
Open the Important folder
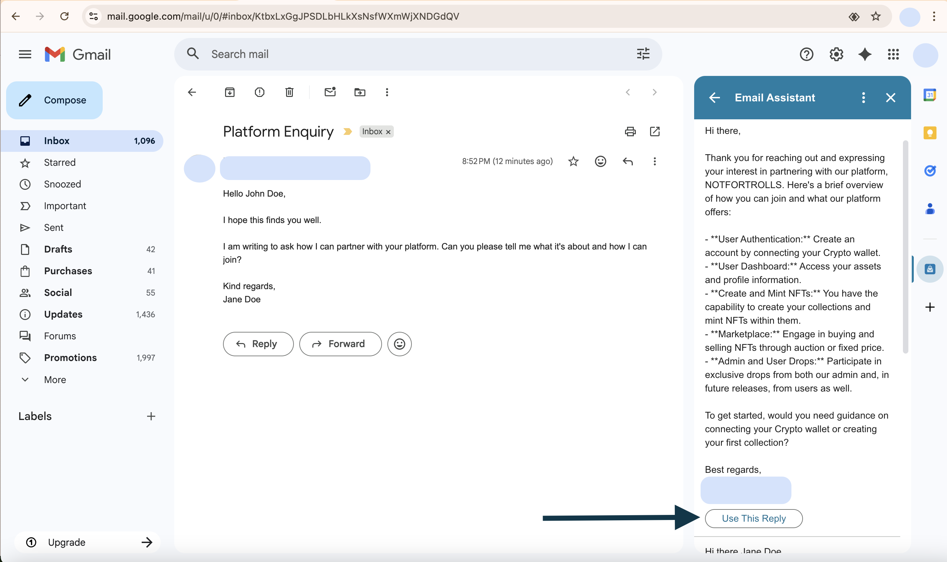point(82,206)
